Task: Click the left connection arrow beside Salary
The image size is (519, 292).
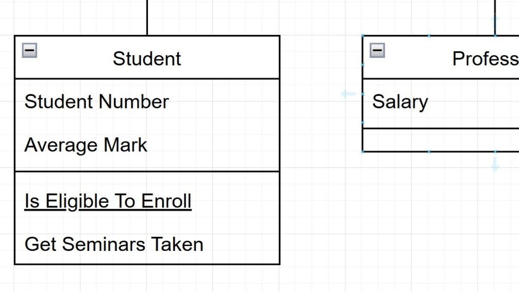Action: (348, 94)
